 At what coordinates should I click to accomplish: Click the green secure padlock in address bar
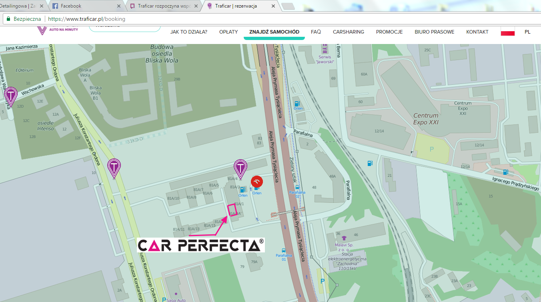click(x=8, y=18)
